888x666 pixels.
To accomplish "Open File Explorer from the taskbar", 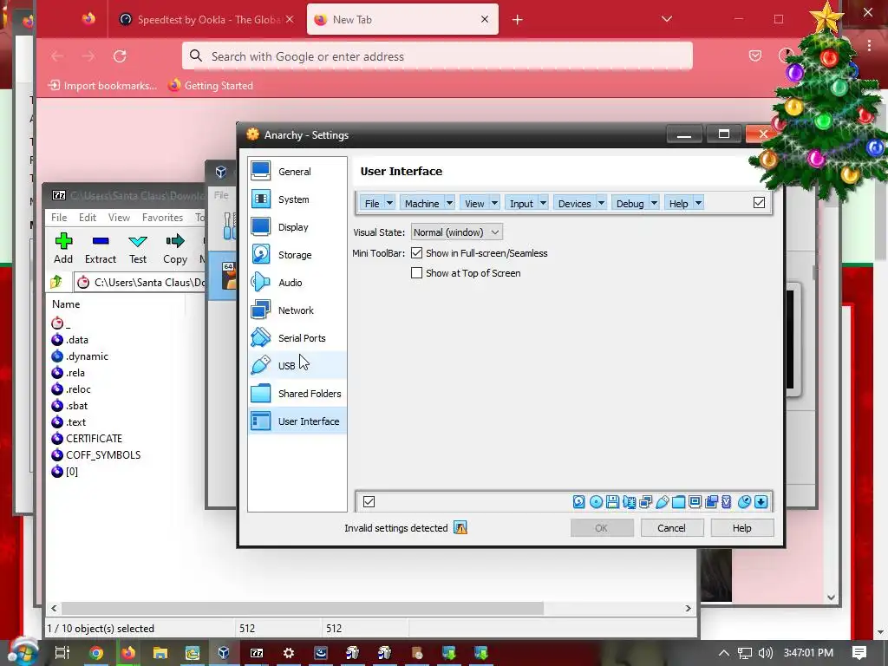I will 160,653.
